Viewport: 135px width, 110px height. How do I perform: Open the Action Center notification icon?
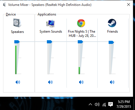click(111, 104)
